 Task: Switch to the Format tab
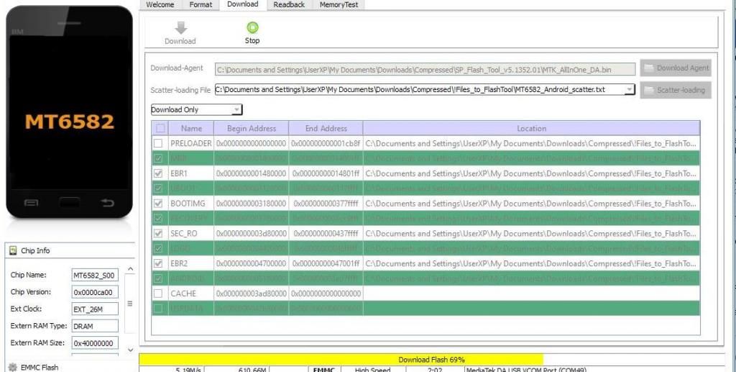(x=201, y=4)
